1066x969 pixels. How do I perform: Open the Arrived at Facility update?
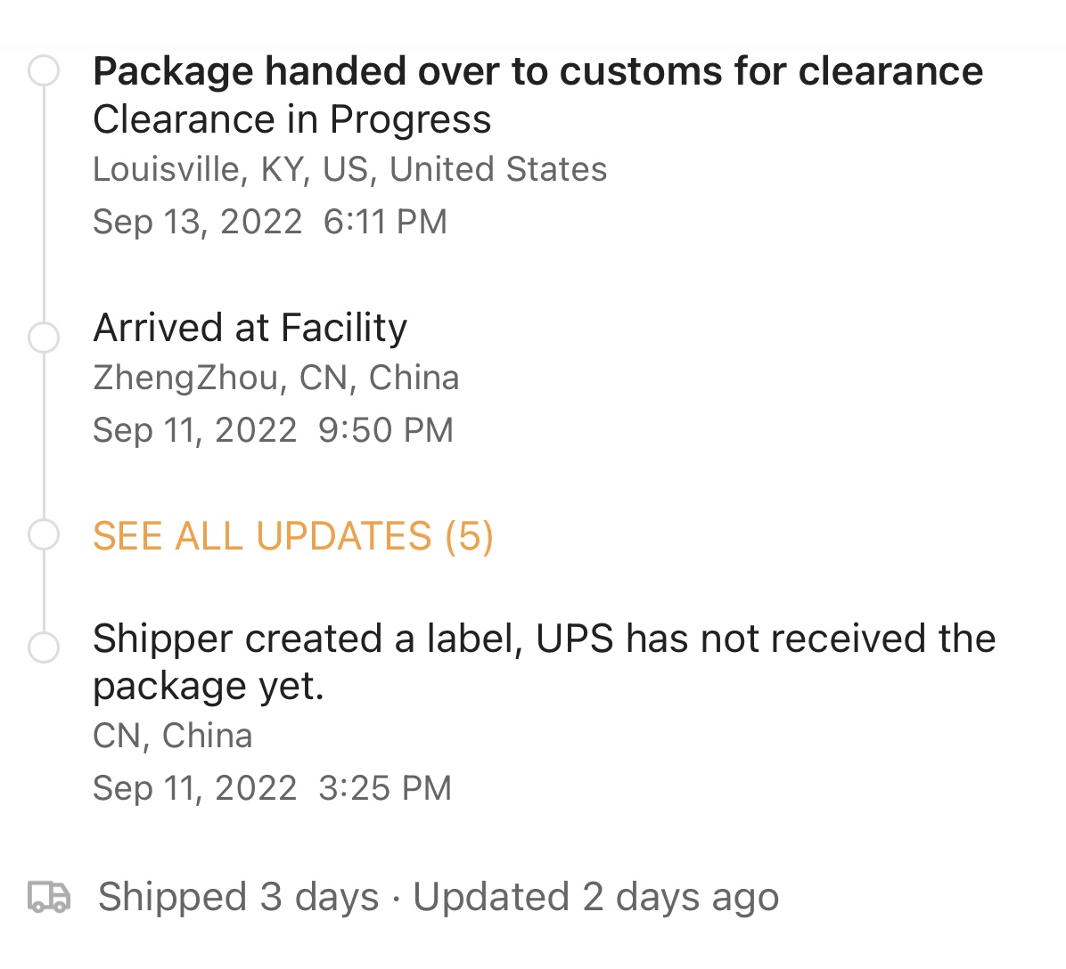[x=250, y=328]
